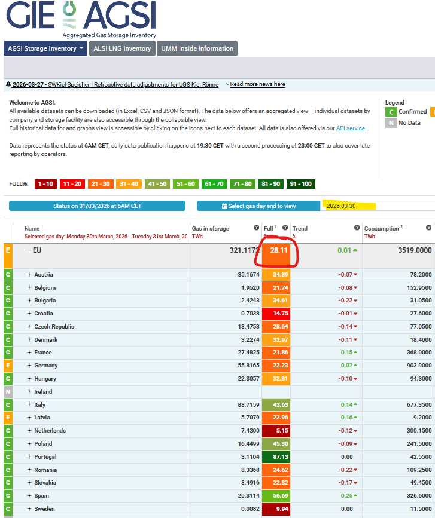Switch to ALSI LNG Inventory tab
Image resolution: width=435 pixels, height=518 pixels.
pos(122,48)
